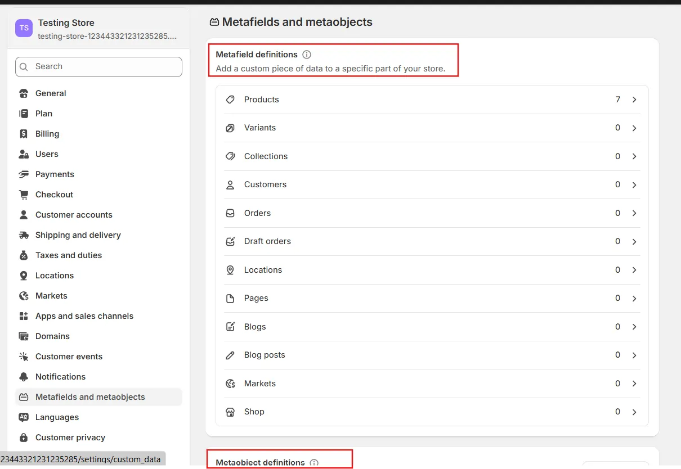Click the Locations pin icon
This screenshot has width=681, height=469.
(x=230, y=270)
